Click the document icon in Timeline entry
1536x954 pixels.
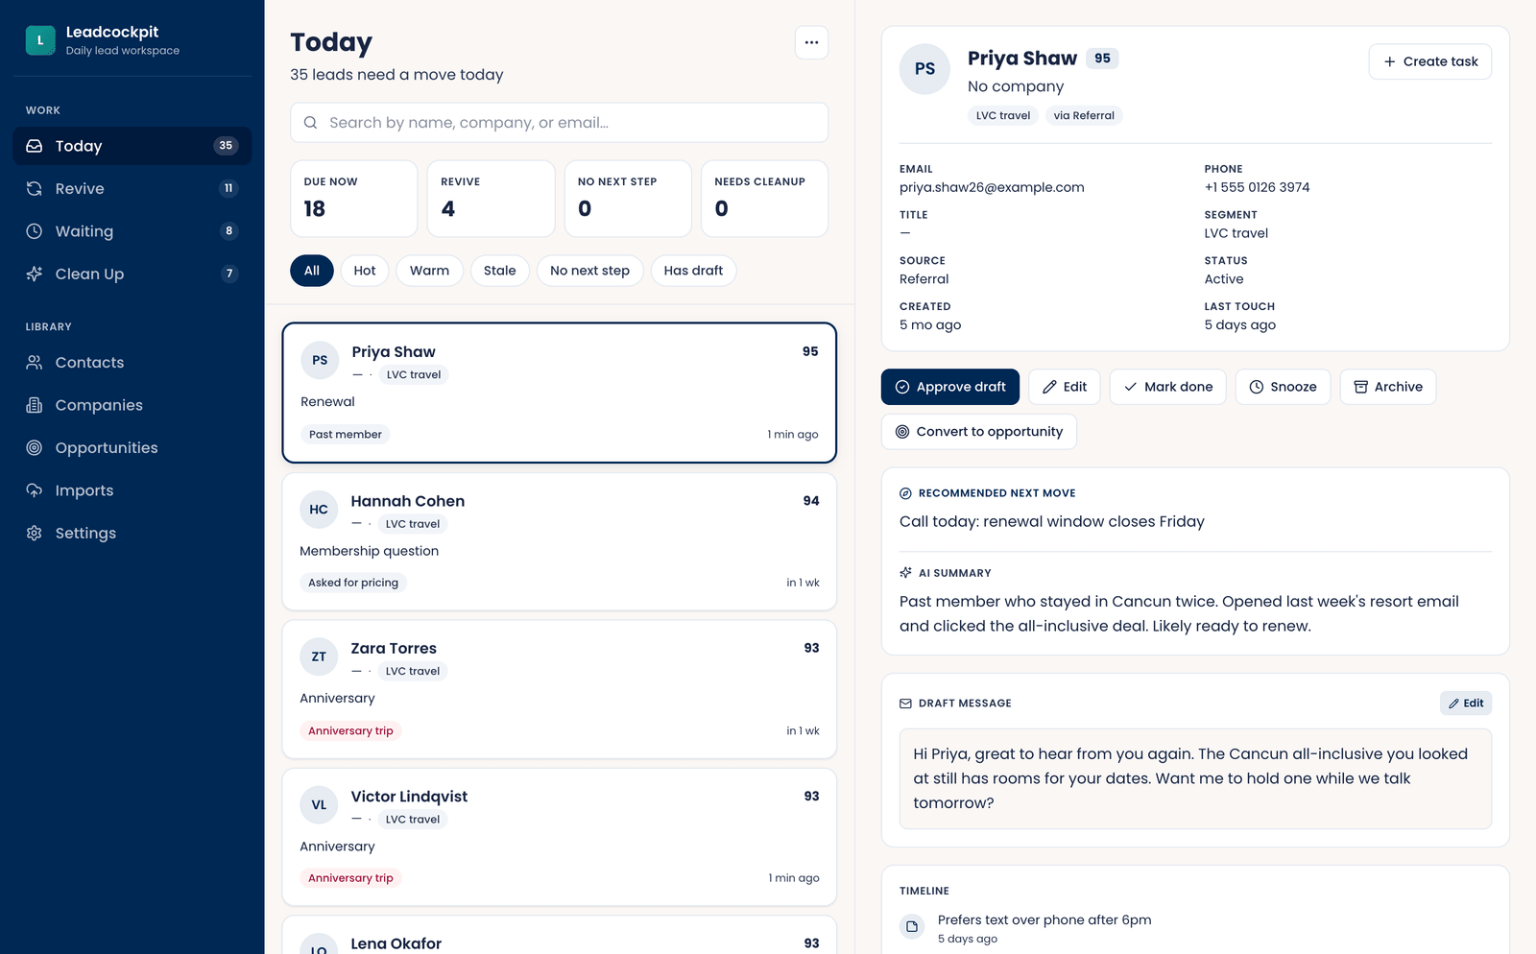pos(912,926)
